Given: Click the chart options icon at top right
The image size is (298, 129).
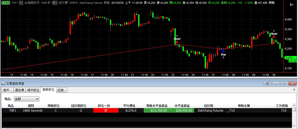Looking at the screenshot, I should pos(291,5).
